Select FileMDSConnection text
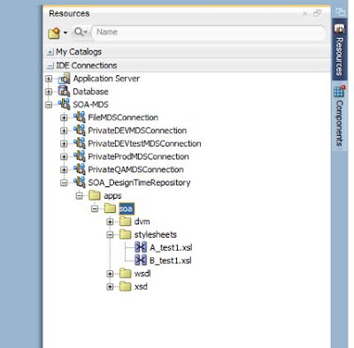Image resolution: width=354 pixels, height=348 pixels. (x=123, y=117)
